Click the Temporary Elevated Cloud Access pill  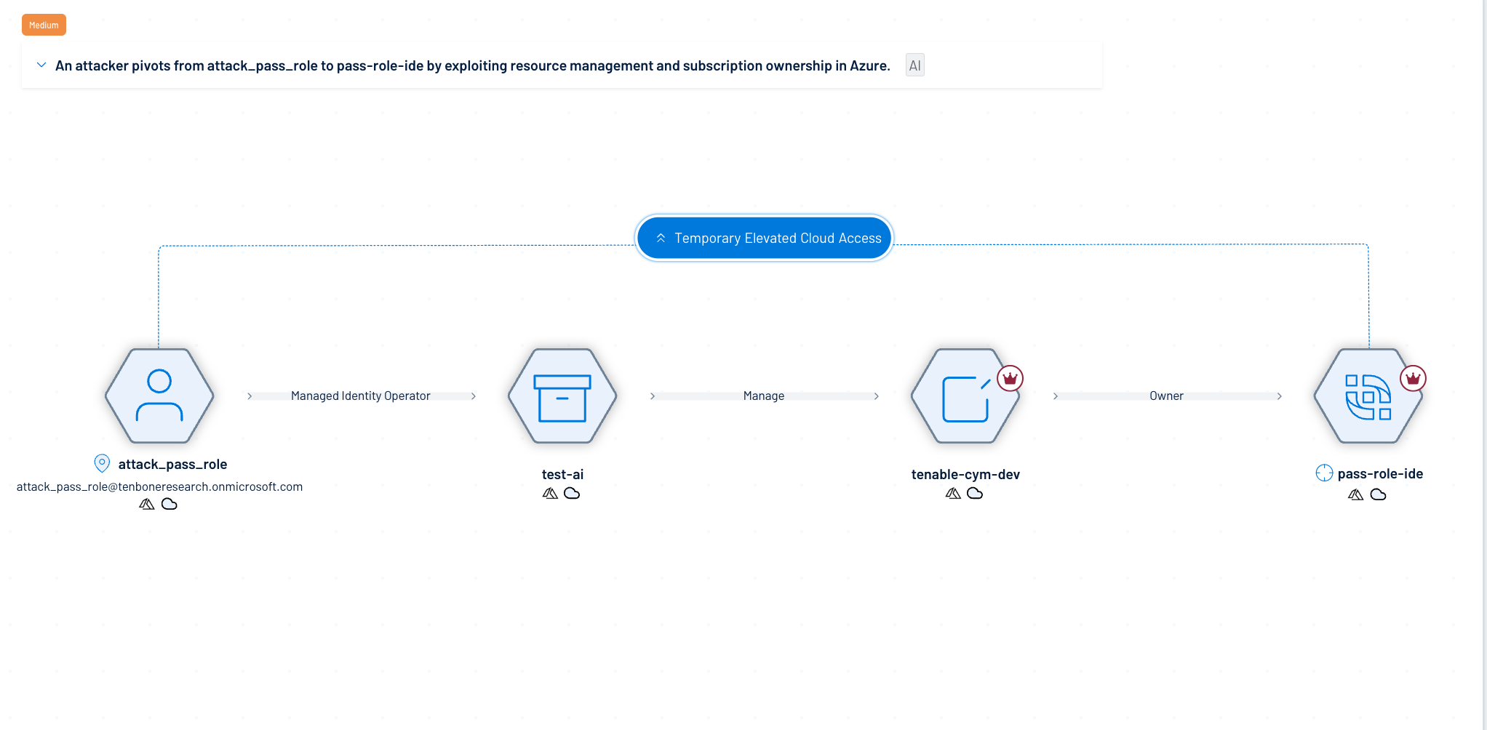[764, 238]
